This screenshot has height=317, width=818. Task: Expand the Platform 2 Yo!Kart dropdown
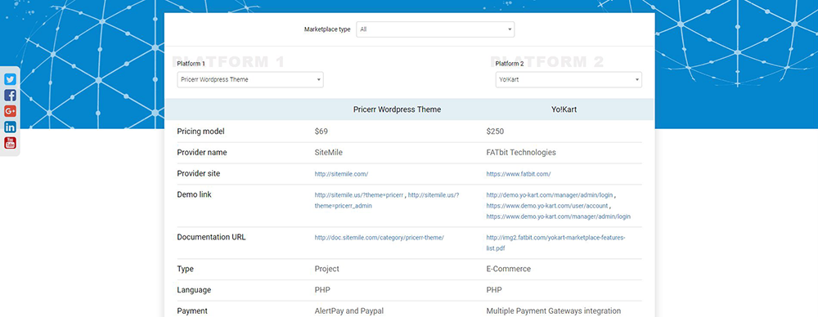click(x=569, y=80)
